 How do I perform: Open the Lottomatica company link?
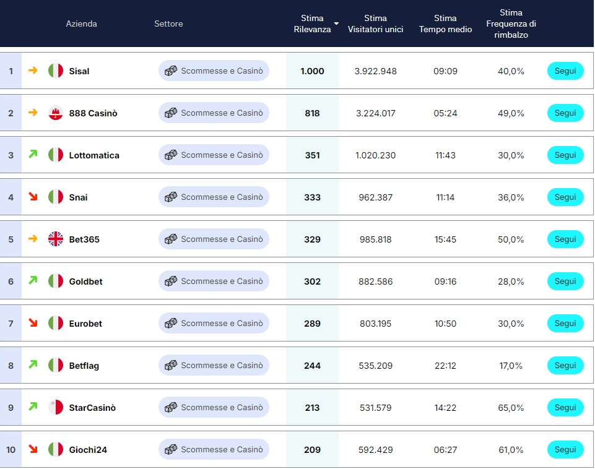[x=94, y=155]
